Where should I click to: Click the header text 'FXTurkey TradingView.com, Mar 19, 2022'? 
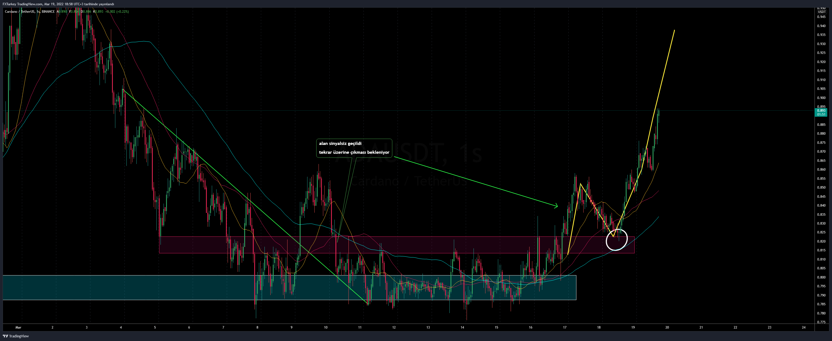33,4
